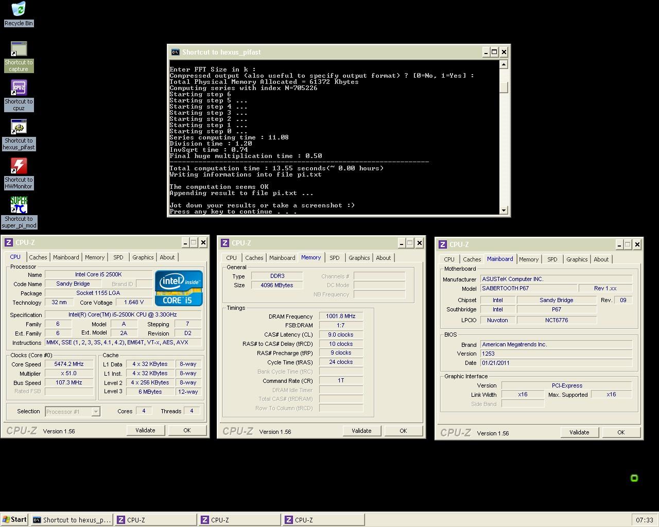Open Graphics tab in right CPU-Z window
Viewport: 659px width, 527px height.
(577, 259)
